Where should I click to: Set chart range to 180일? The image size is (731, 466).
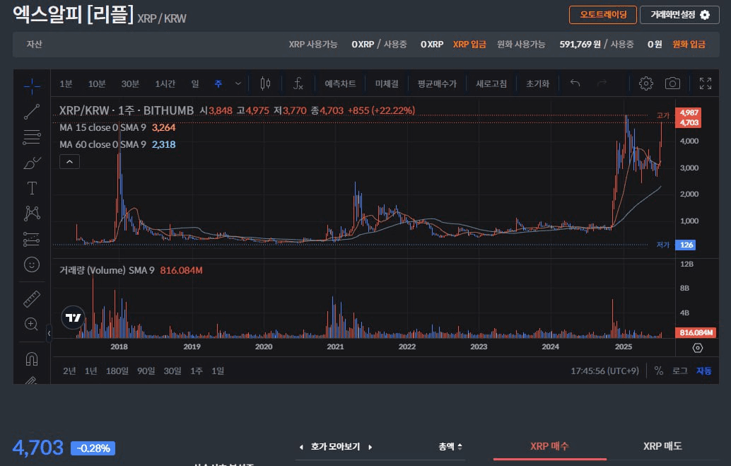(x=117, y=371)
